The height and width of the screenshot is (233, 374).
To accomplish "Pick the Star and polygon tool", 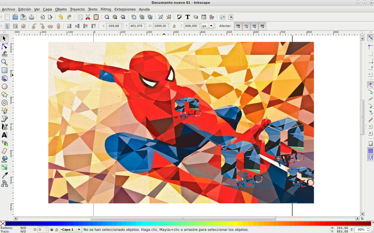I will (4, 95).
